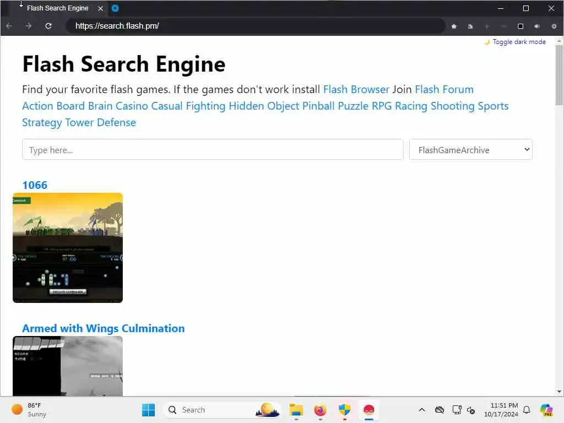The width and height of the screenshot is (564, 423).
Task: Click the fullscreen square icon in toolbar
Action: point(520,26)
